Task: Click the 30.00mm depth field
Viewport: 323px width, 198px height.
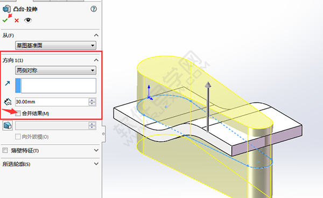Action: tap(52, 102)
